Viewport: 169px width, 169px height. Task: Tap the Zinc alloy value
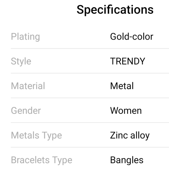coord(130,135)
